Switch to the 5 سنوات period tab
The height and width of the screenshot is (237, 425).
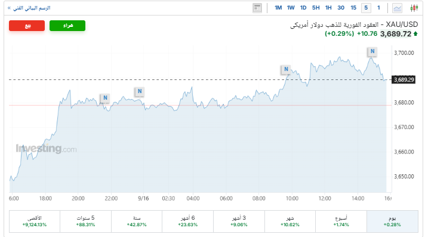point(85,221)
